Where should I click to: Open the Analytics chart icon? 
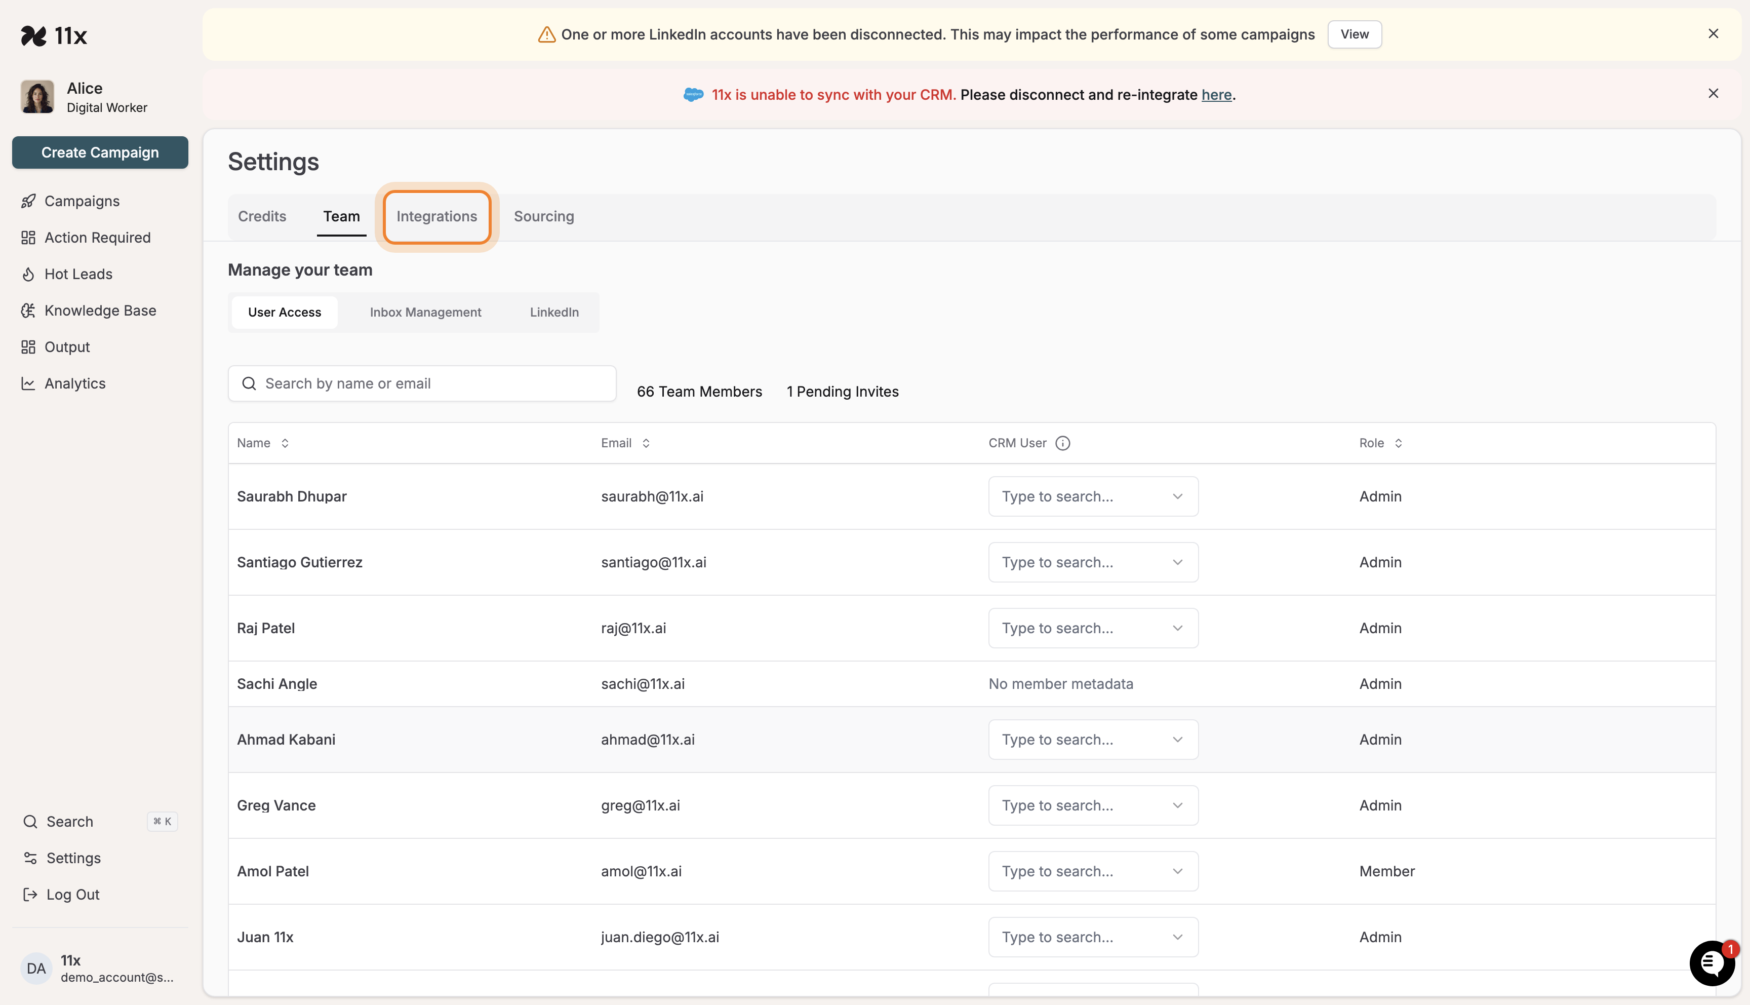tap(28, 383)
